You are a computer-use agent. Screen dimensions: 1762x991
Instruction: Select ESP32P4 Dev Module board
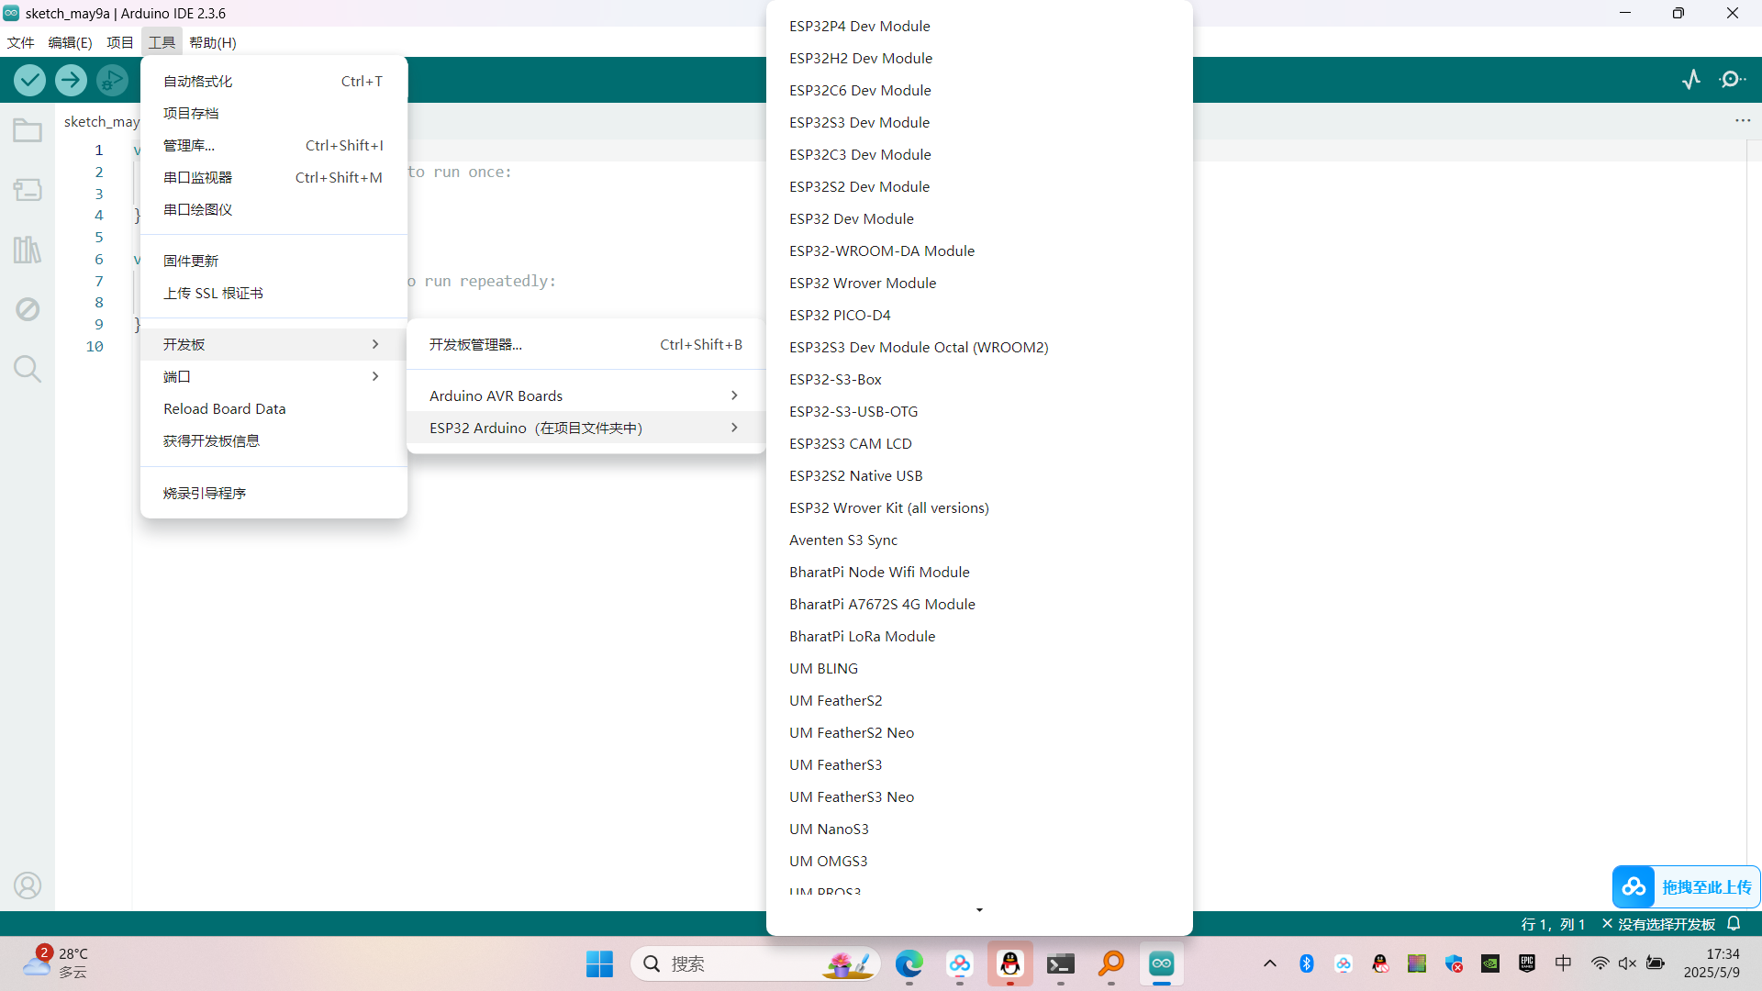[979, 26]
